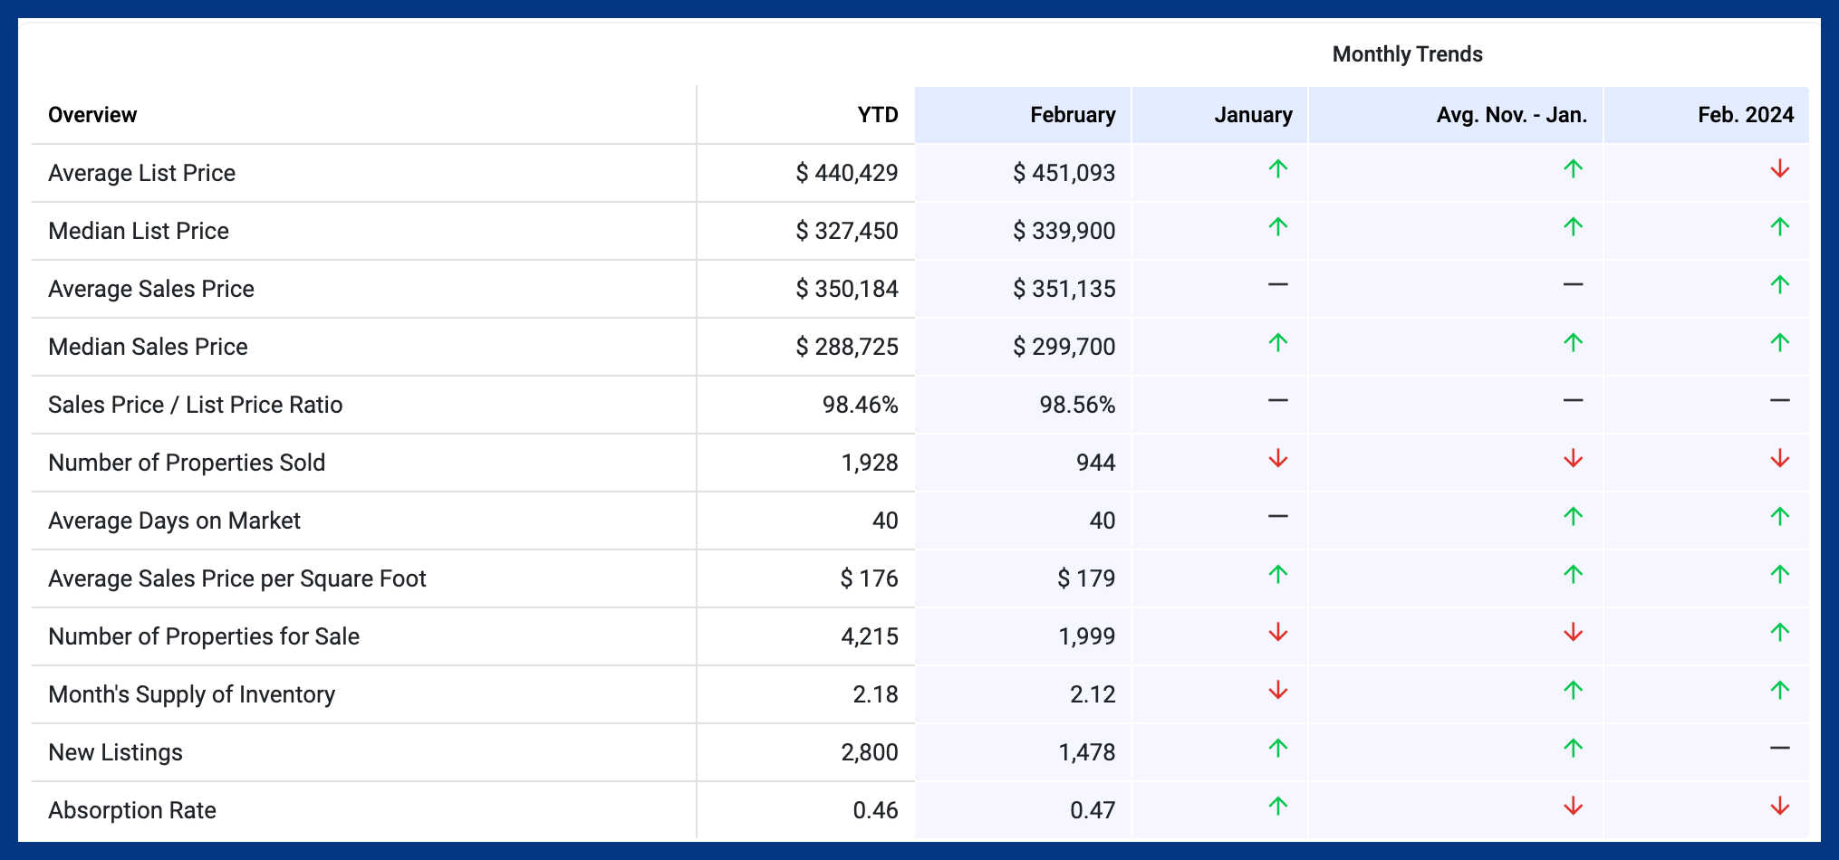Click the green up arrow for Median List Price under January
Image resolution: width=1839 pixels, height=860 pixels.
pyautogui.click(x=1277, y=227)
